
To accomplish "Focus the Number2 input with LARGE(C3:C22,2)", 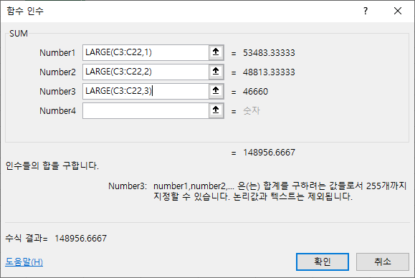I will [146, 72].
